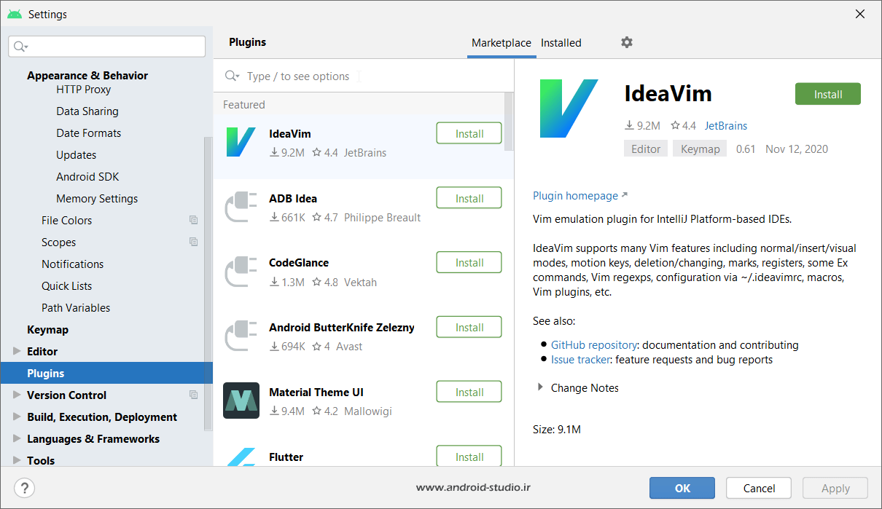Screen dimensions: 882x509
Task: Expand Build, Execution, Deployment category
Action: [17, 417]
